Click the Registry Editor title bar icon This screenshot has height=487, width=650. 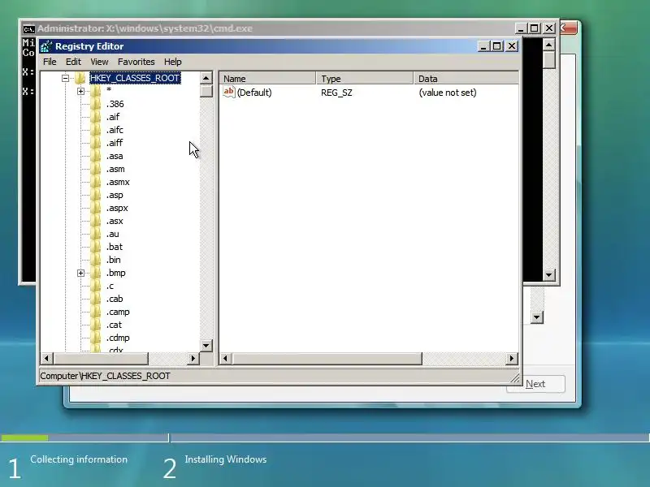click(x=46, y=46)
